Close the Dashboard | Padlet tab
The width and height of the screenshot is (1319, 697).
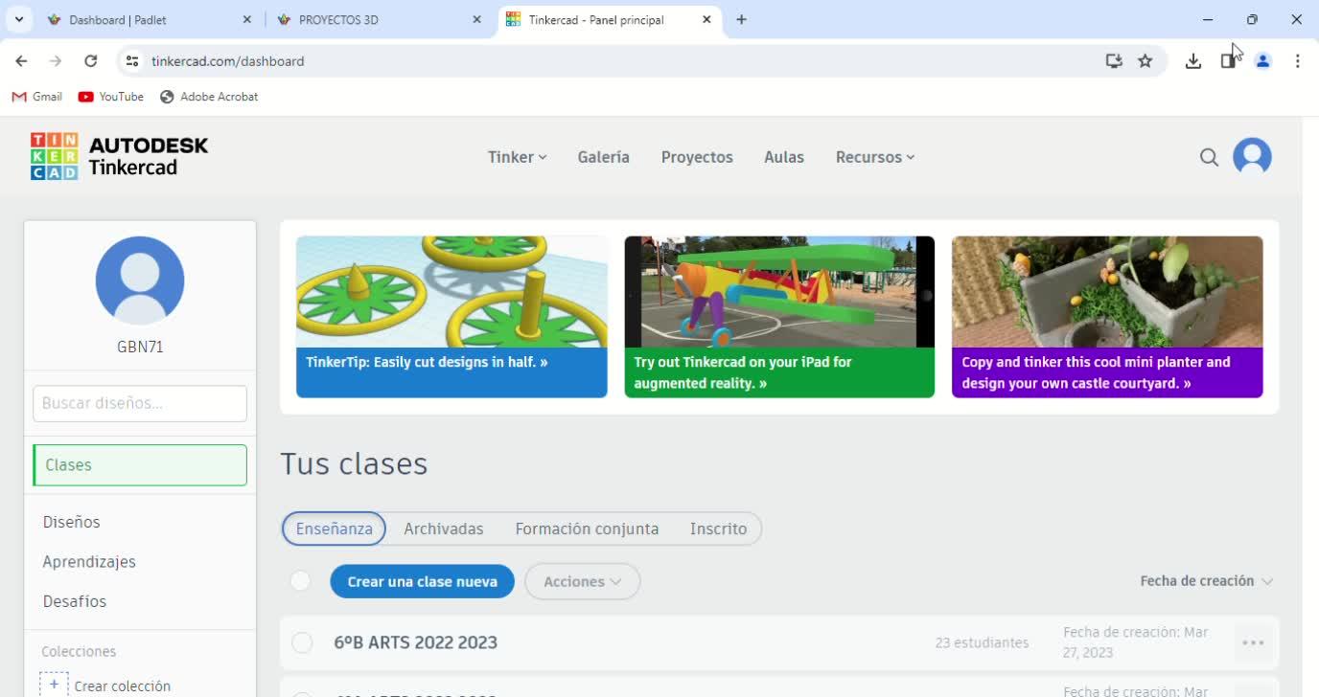pos(247,19)
